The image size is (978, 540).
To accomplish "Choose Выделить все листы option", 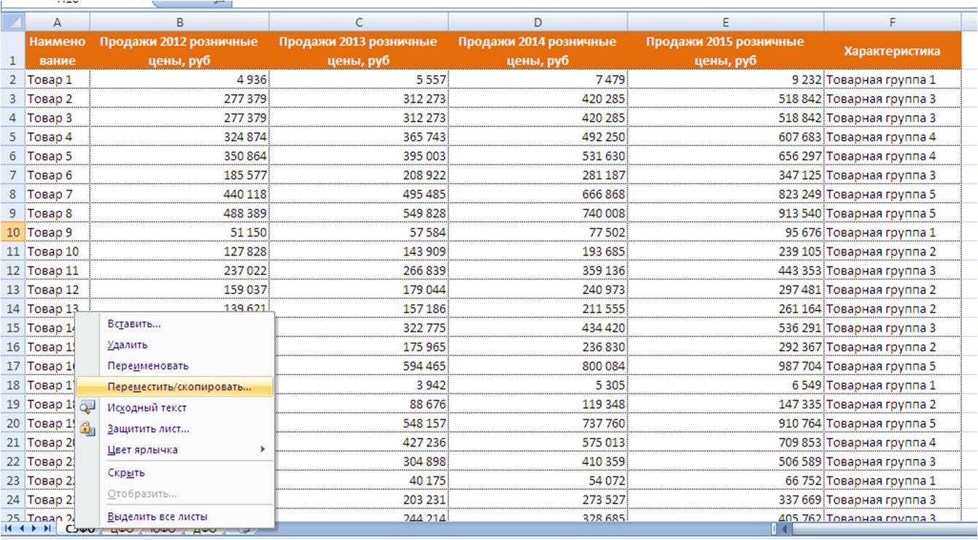I will [x=158, y=516].
